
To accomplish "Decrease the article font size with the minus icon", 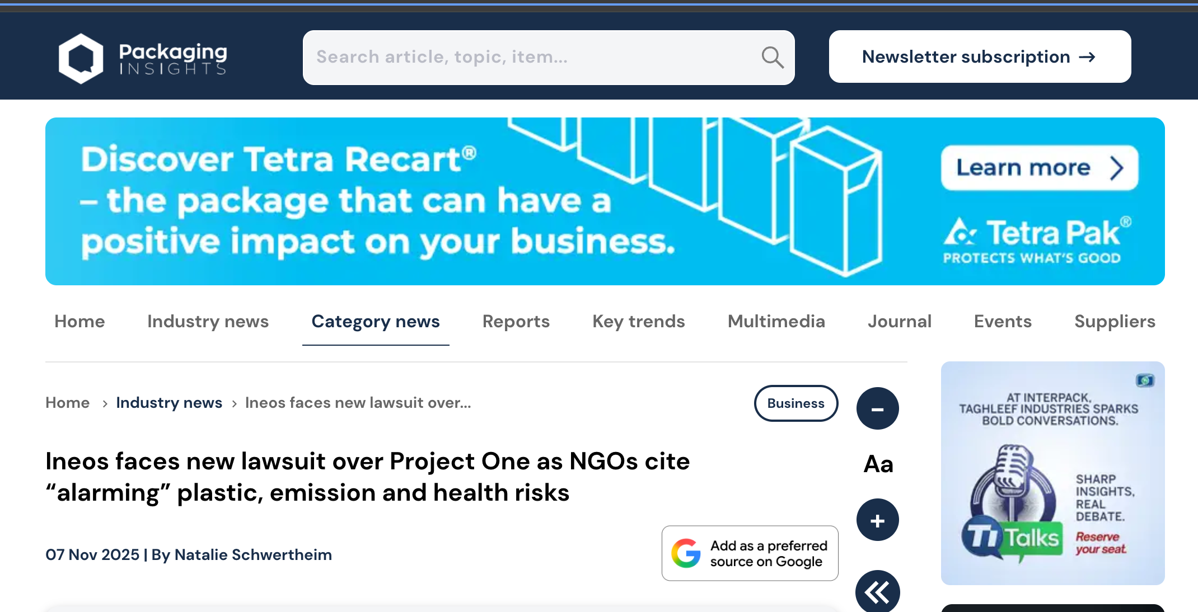I will (877, 408).
